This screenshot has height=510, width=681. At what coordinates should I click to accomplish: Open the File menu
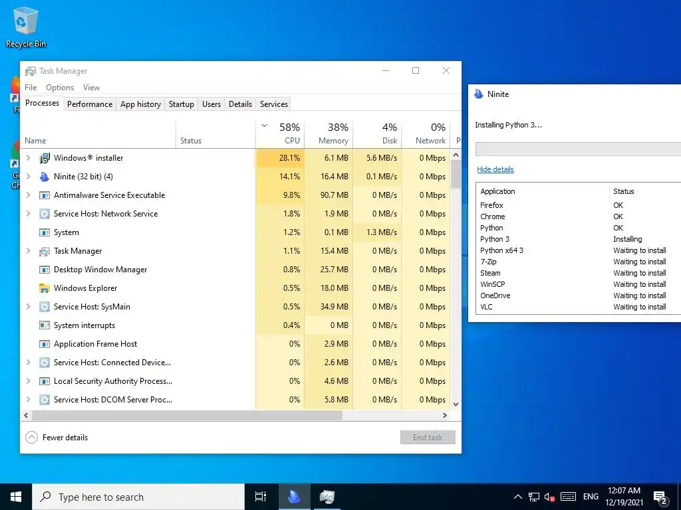click(x=31, y=88)
